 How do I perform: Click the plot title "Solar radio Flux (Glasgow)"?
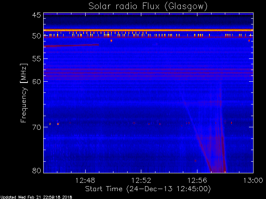pyautogui.click(x=148, y=7)
